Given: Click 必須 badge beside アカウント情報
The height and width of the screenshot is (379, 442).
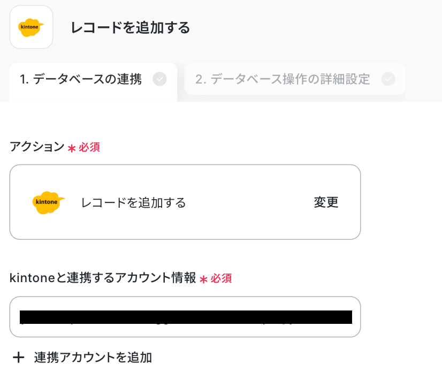Looking at the screenshot, I should point(221,278).
